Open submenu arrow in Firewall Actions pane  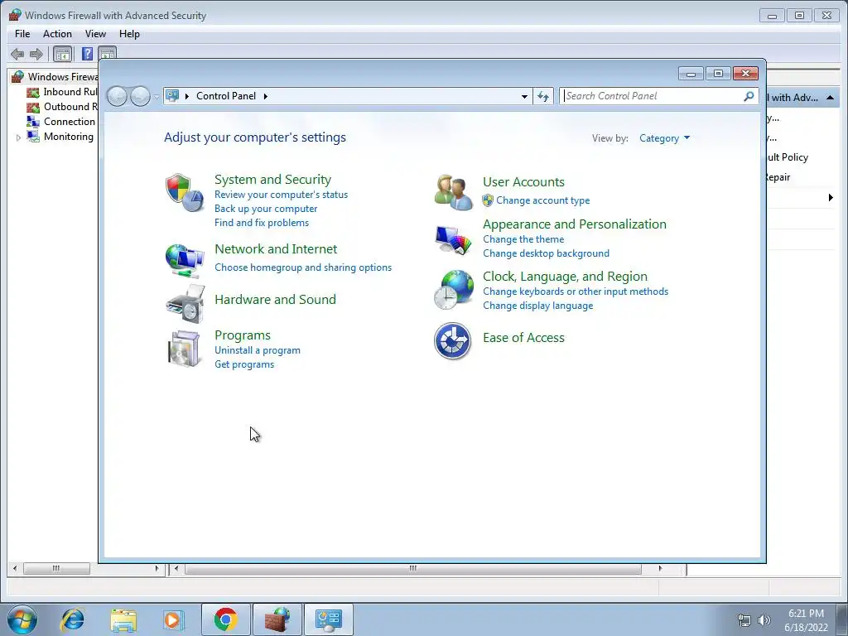point(831,198)
